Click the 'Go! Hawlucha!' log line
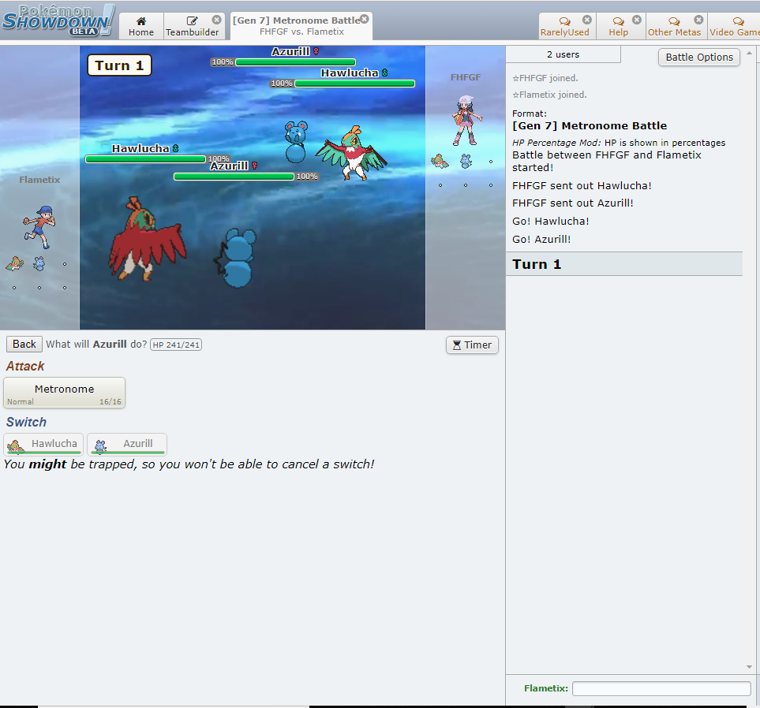The height and width of the screenshot is (708, 760). 551,221
